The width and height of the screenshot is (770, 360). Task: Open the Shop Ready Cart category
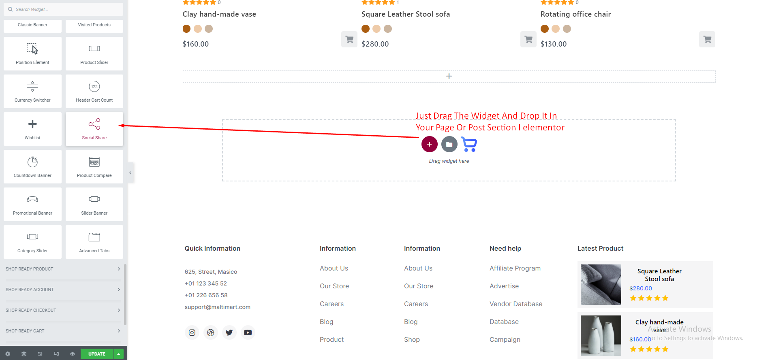[x=63, y=331]
